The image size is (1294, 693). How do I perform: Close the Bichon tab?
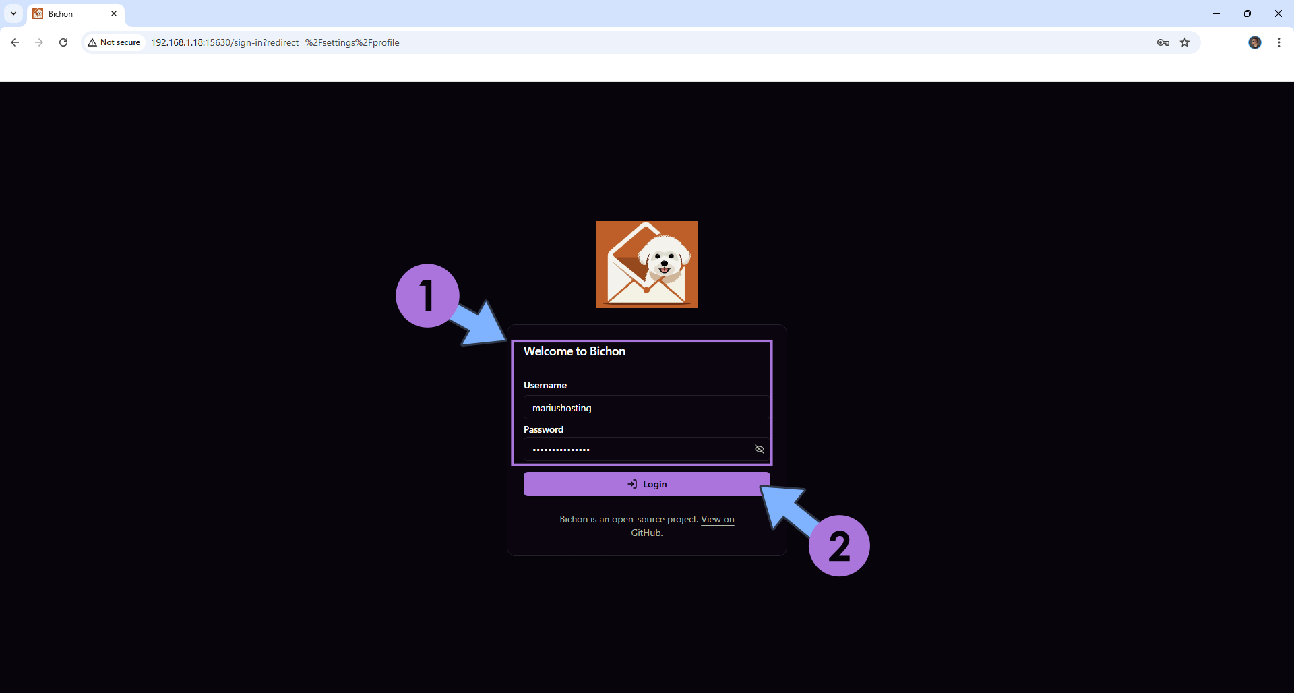click(x=114, y=13)
